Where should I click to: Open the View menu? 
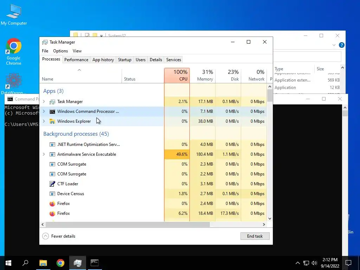77,51
